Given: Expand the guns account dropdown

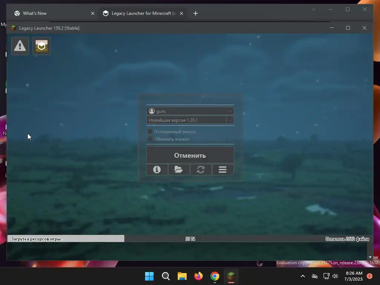Looking at the screenshot, I should (x=230, y=111).
